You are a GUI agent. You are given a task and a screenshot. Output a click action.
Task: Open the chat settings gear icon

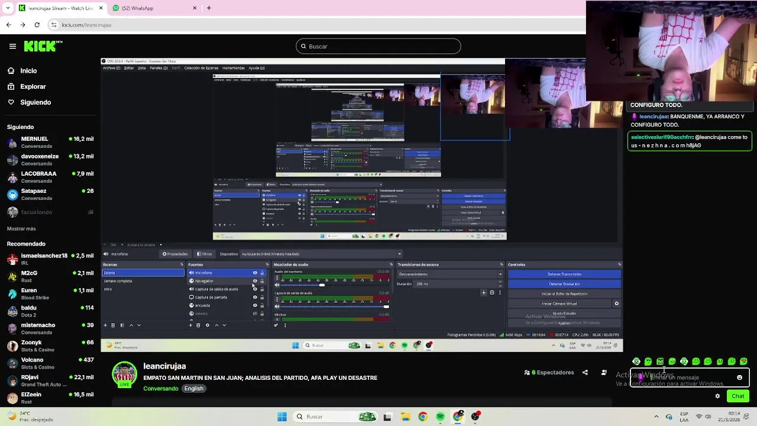click(717, 396)
